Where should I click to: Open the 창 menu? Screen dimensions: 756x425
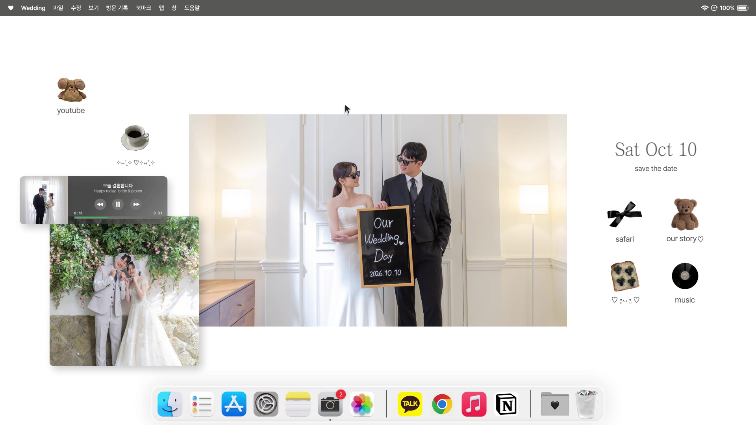(174, 8)
